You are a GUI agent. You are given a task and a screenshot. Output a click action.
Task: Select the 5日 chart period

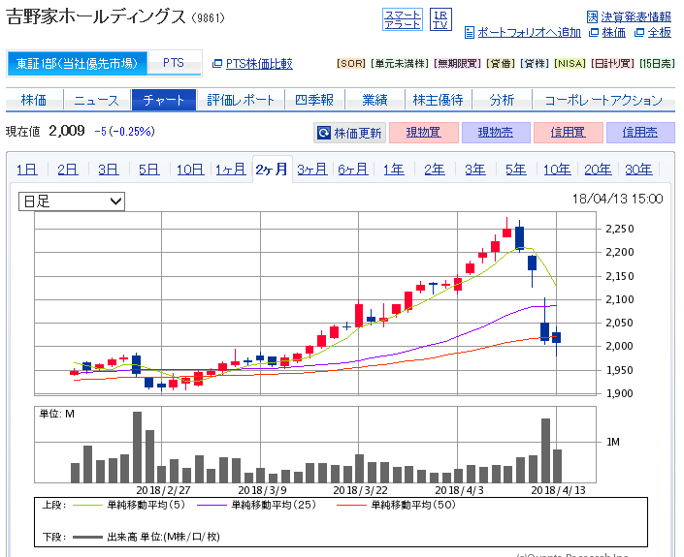tap(149, 169)
